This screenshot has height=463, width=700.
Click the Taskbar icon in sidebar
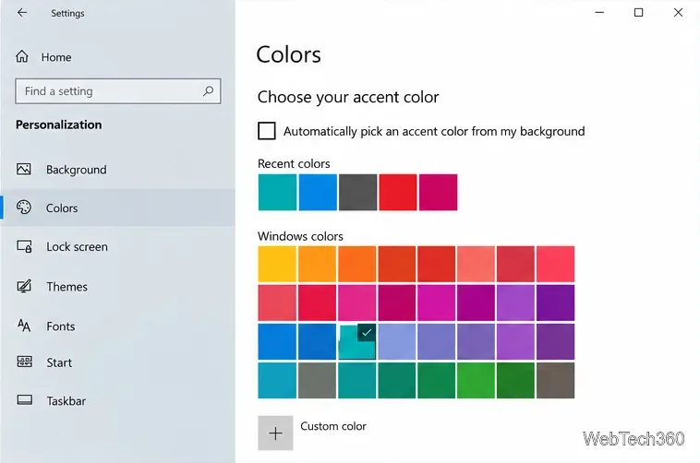pos(25,400)
